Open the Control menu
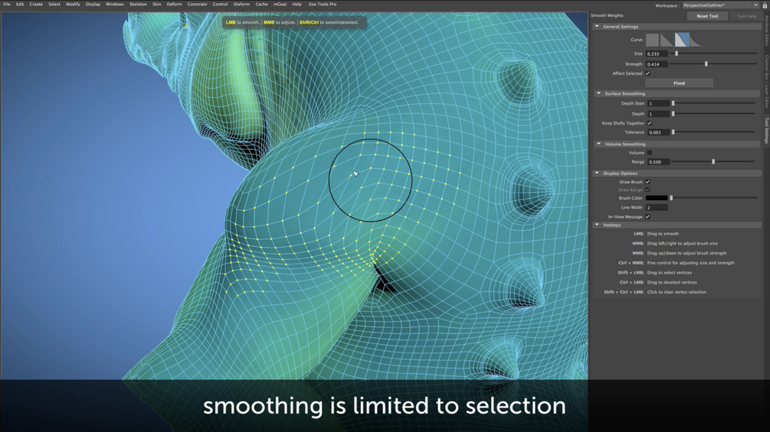This screenshot has width=770, height=432. click(x=220, y=5)
